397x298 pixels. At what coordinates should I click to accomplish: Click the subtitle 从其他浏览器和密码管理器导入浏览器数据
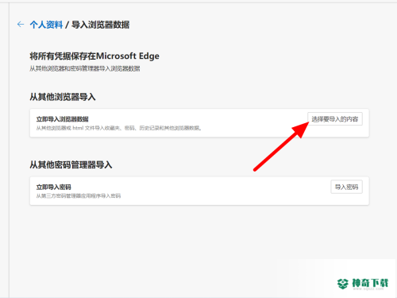coord(85,68)
